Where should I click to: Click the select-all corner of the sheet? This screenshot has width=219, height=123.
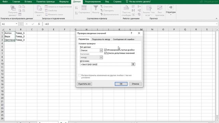2,29
